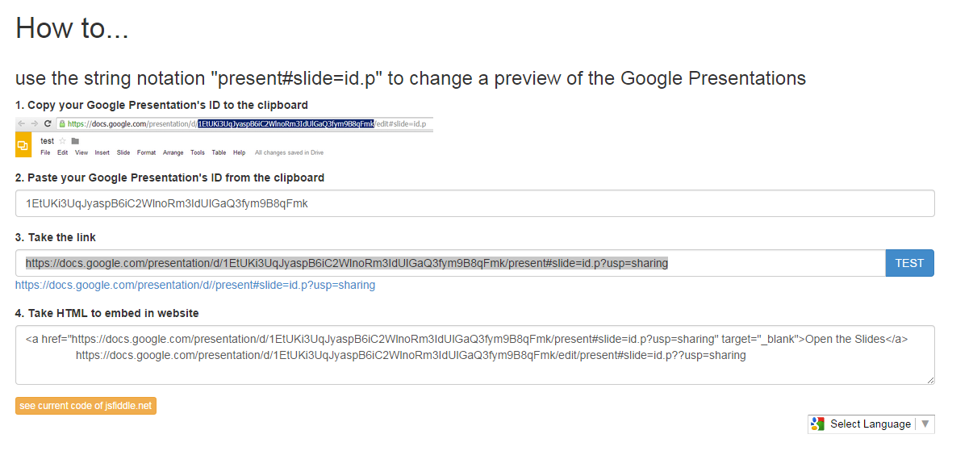This screenshot has height=476, width=973.
Task: Click the Google Translate logo icon
Action: point(818,424)
